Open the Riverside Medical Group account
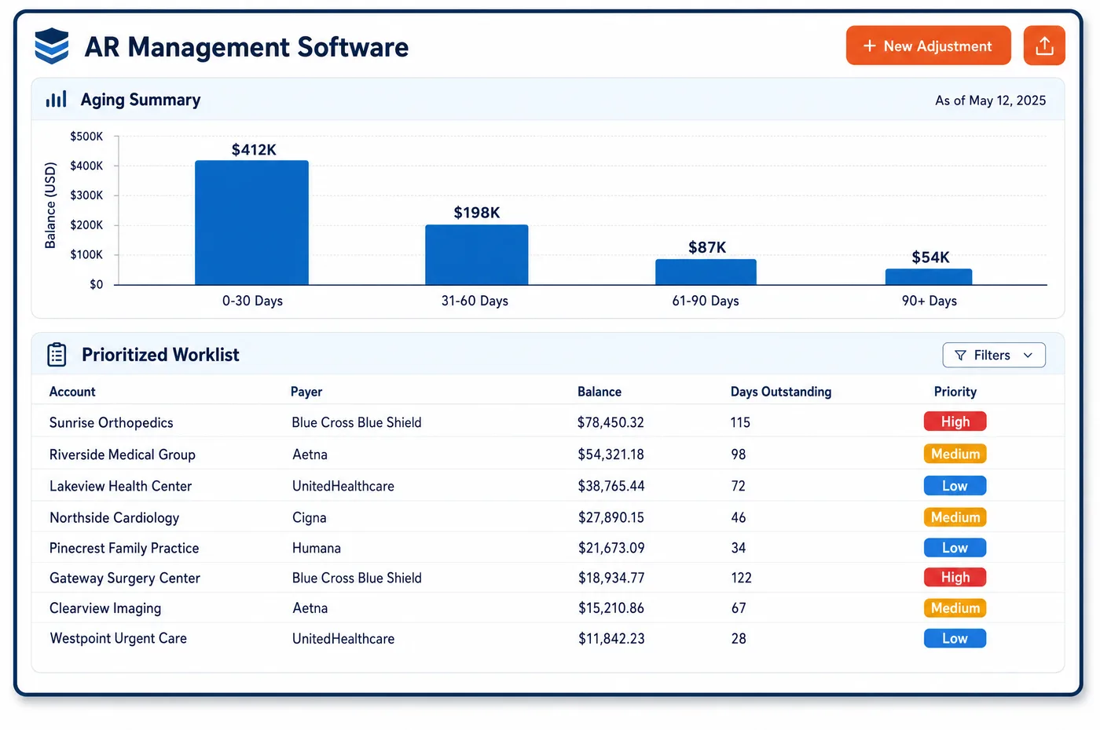This screenshot has height=730, width=1100. click(123, 454)
